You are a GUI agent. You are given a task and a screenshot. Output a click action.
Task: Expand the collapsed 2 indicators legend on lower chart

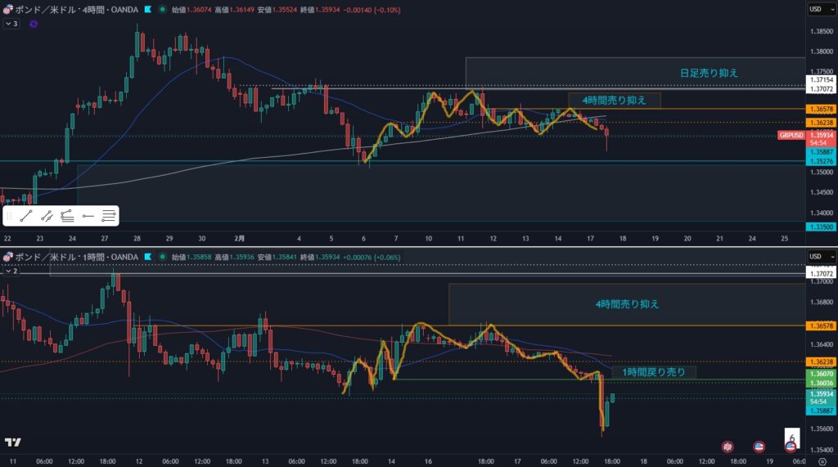pyautogui.click(x=11, y=271)
